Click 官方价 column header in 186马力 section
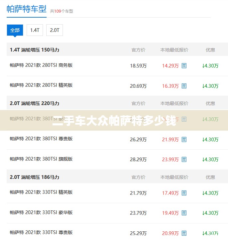The image size is (228, 241). coord(138,177)
